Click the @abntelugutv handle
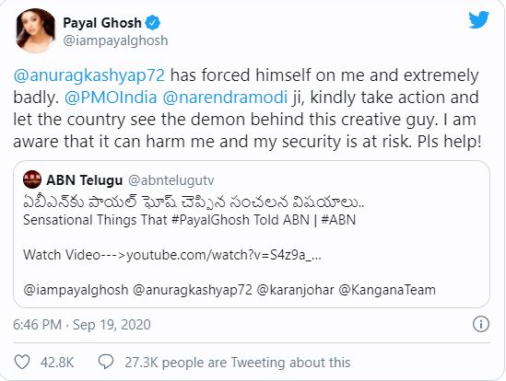 coord(171,180)
